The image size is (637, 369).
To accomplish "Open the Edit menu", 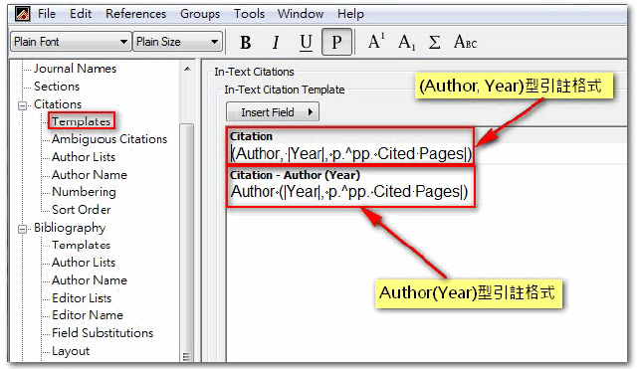I will coord(81,14).
